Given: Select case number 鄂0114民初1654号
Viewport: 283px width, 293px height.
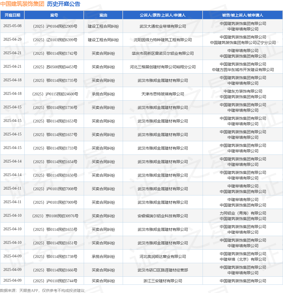Looking at the screenshot, I should pyautogui.click(x=62, y=162).
